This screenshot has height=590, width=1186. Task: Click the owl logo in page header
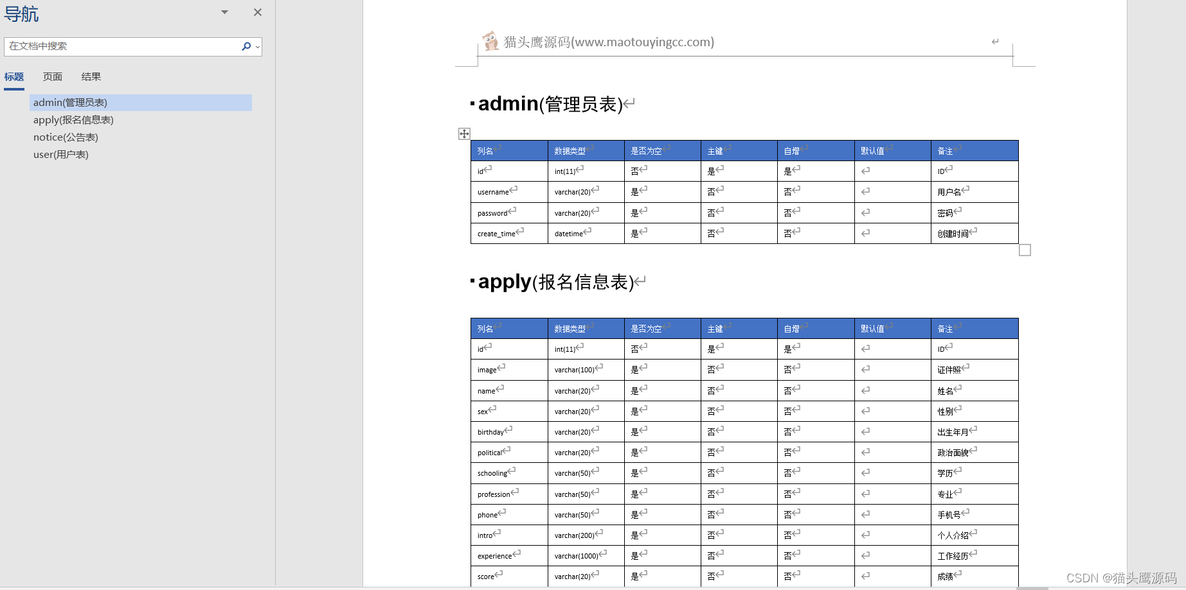(x=491, y=41)
